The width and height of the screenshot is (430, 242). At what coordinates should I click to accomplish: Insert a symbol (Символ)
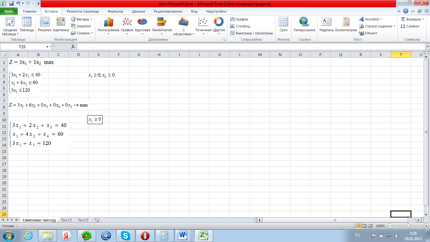pos(410,26)
